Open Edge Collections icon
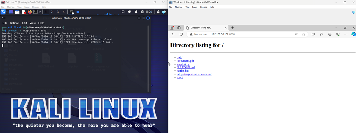This screenshot has height=133, width=356. point(330,34)
